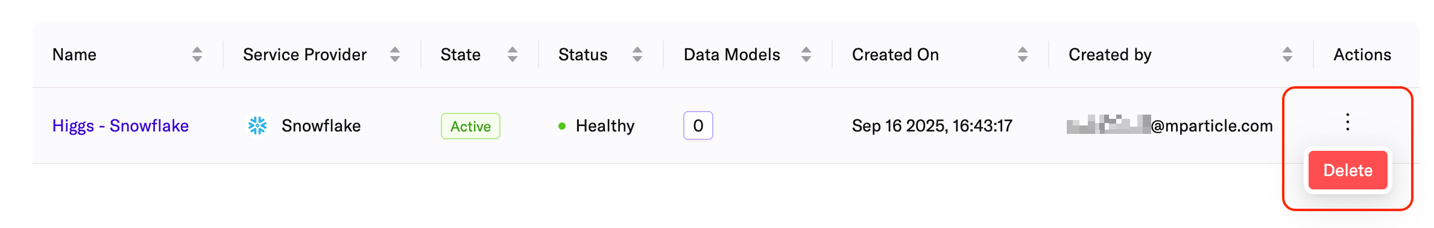Click the Healthy status indicator
Screen dimensions: 1434x228
(x=596, y=125)
